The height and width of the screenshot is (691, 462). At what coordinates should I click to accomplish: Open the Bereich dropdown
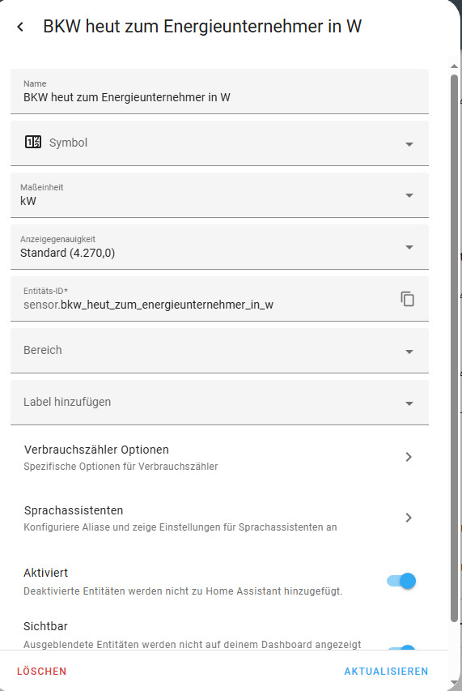pyautogui.click(x=219, y=351)
